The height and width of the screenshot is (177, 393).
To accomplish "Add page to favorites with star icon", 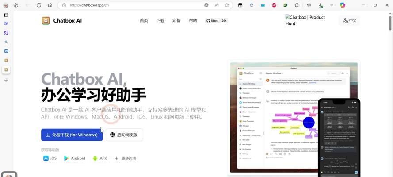I will [227, 5].
